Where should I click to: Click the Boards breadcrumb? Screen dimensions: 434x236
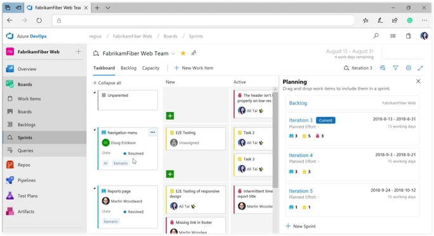pyautogui.click(x=170, y=36)
